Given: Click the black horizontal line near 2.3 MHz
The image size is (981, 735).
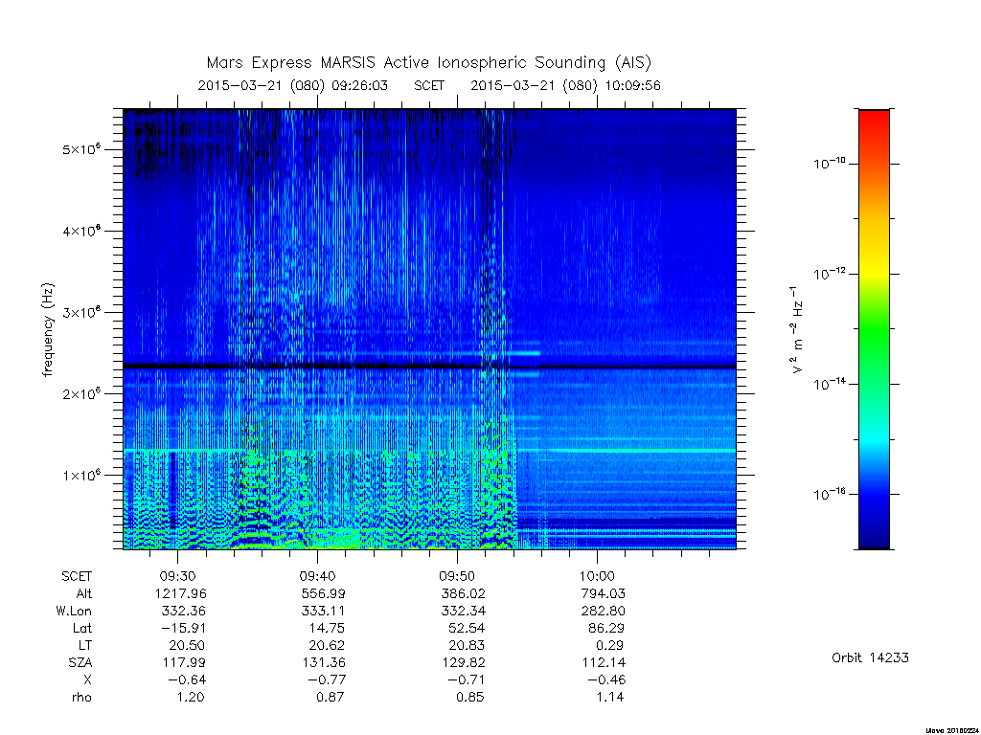Looking at the screenshot, I should click(429, 367).
